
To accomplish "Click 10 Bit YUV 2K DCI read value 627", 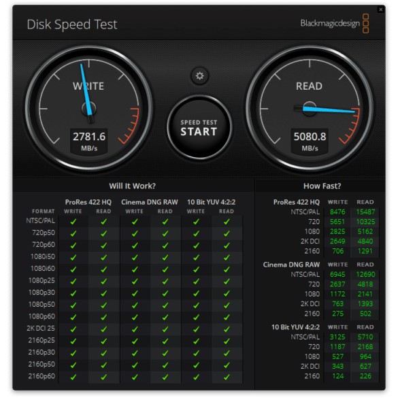I will 365,366.
